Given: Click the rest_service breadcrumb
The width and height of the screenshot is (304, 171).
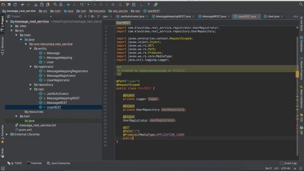Looking at the screenshot, I should tap(118, 11).
